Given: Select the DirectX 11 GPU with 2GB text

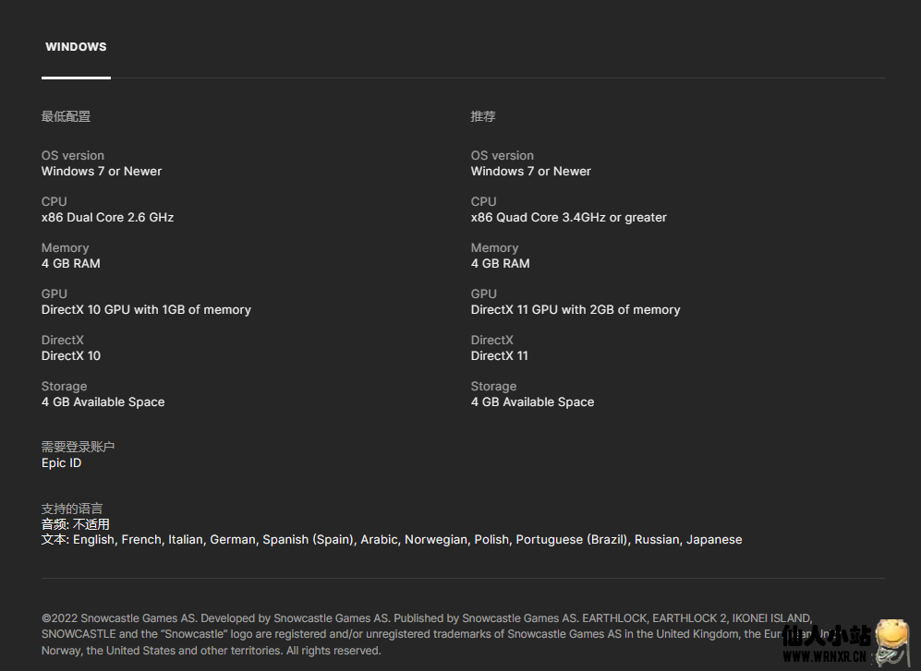Looking at the screenshot, I should click(575, 310).
